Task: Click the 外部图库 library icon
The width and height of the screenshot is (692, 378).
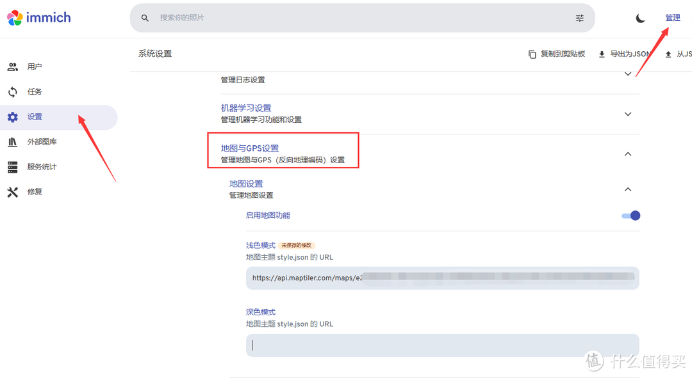Action: click(x=13, y=142)
